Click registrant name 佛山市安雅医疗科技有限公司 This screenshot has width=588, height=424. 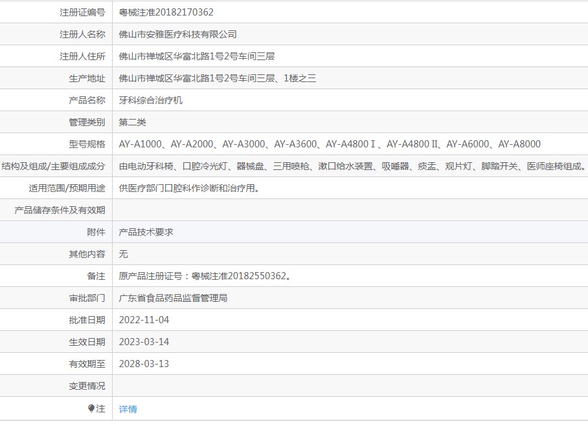tap(177, 34)
